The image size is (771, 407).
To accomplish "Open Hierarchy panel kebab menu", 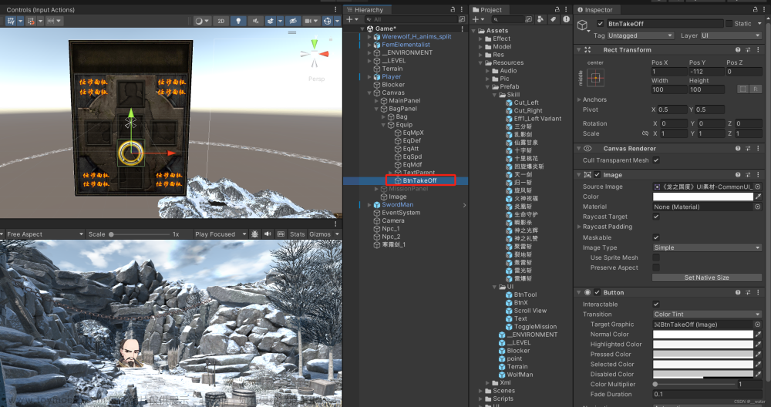I will (x=462, y=9).
